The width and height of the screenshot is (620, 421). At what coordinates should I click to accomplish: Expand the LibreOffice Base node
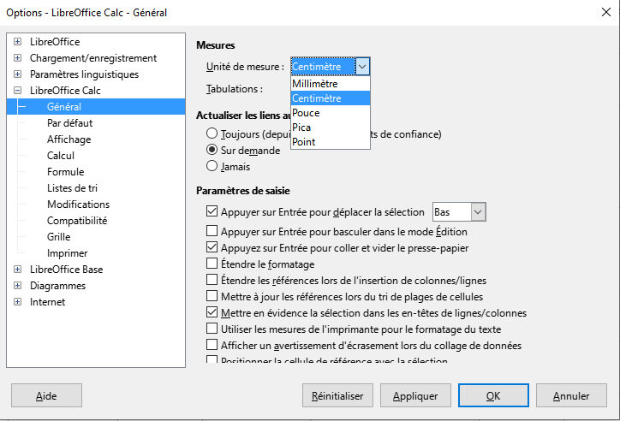[x=17, y=270]
